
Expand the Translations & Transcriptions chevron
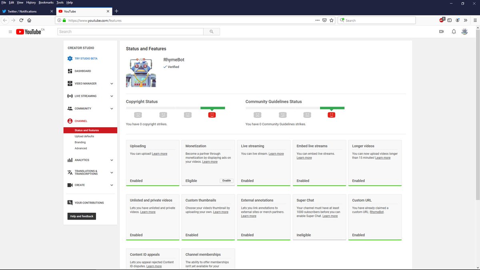112,173
